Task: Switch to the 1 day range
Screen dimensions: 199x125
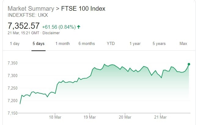Action: tap(15, 44)
